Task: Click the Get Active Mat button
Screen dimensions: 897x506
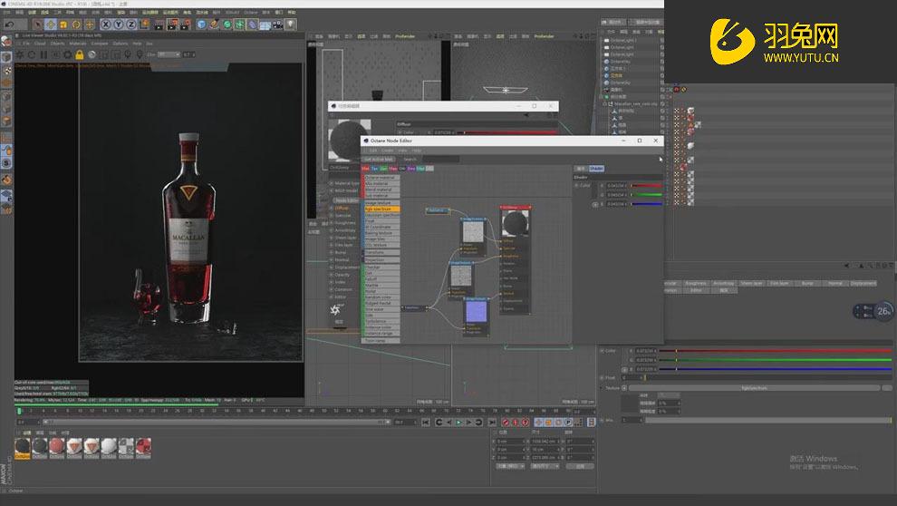Action: coord(379,159)
